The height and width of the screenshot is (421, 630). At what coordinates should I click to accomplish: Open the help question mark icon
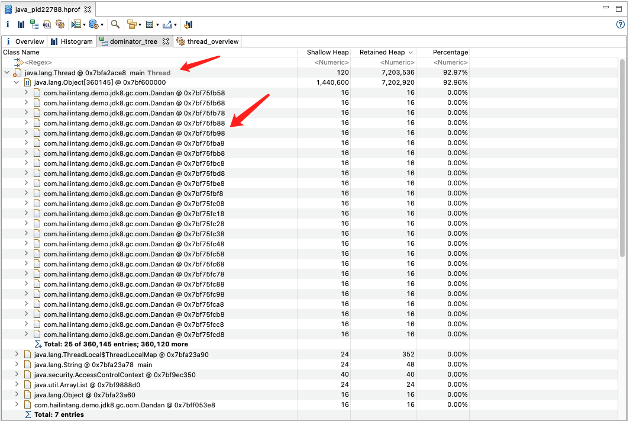[621, 24]
